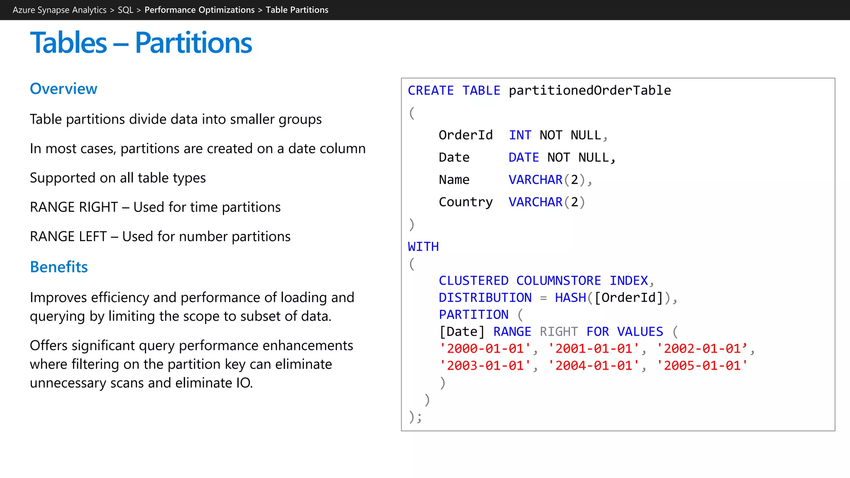Click the date value '2004-01-01'
This screenshot has height=478, width=850.
point(594,366)
